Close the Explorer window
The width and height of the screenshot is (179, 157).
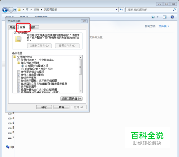pos(174,4)
